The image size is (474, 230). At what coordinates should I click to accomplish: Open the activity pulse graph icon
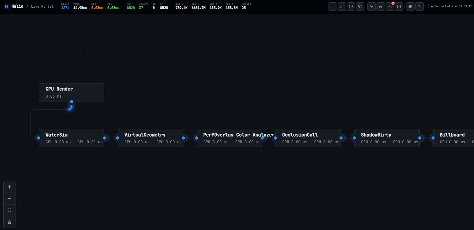(x=371, y=7)
